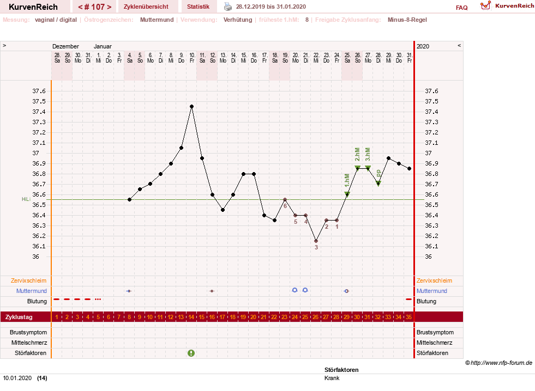Click the Muttermund symbol on cycle day 29
The height and width of the screenshot is (391, 535).
tap(346, 291)
